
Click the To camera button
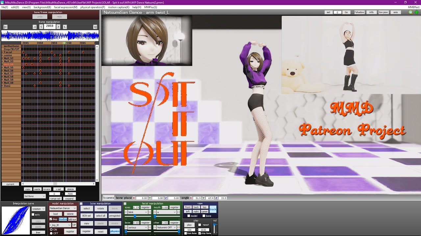(108, 198)
